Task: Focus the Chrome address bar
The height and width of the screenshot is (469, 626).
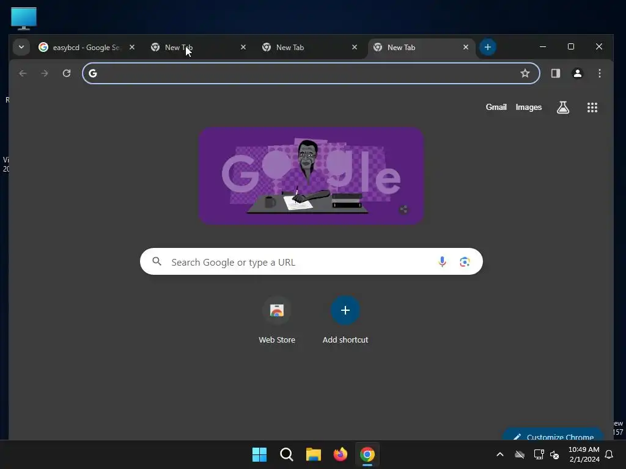Action: (311, 73)
